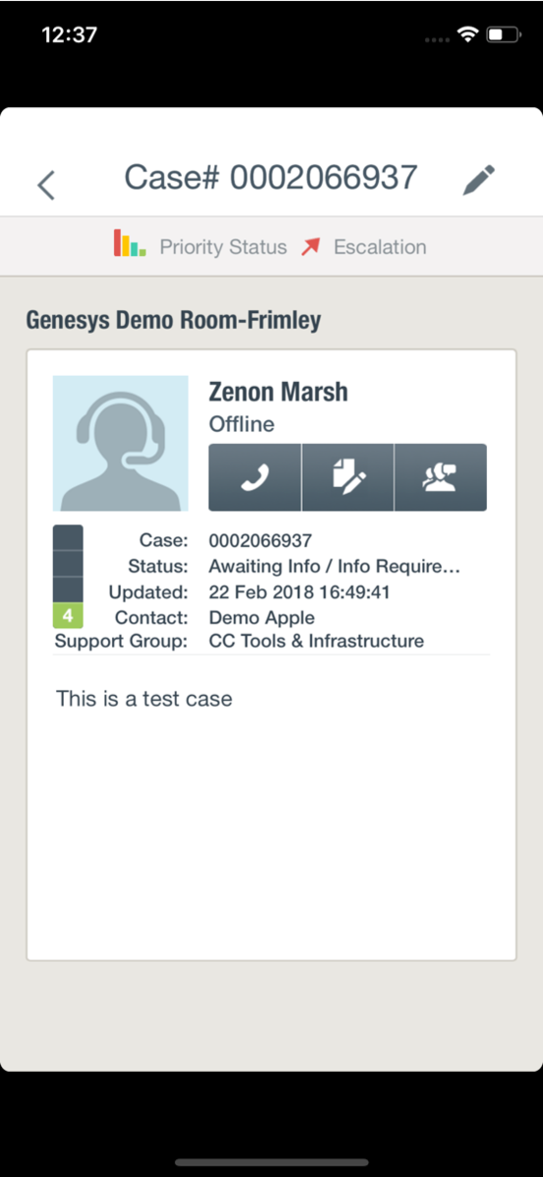Tap the green priority 4 indicator
This screenshot has height=1177, width=543.
tap(68, 615)
